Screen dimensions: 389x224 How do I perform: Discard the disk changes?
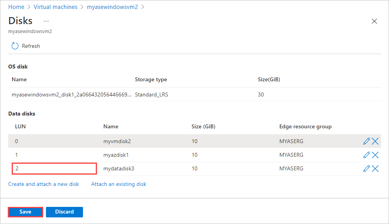[64, 212]
